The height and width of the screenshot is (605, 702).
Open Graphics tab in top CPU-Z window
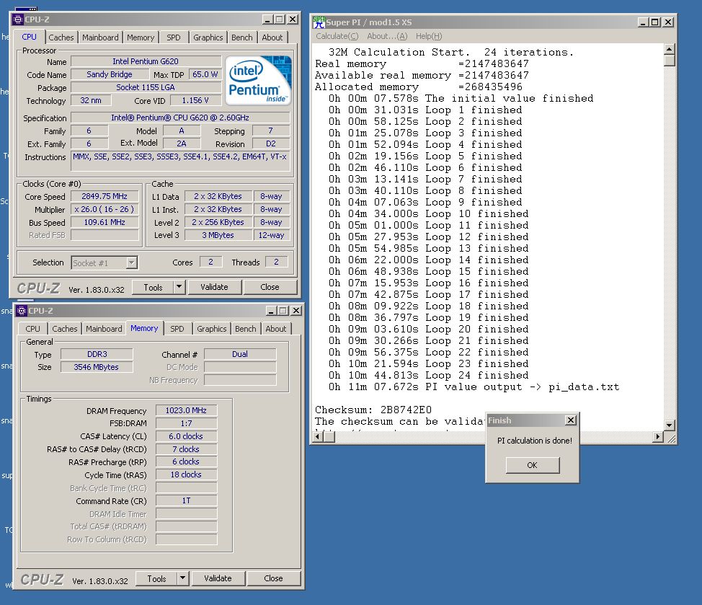[208, 37]
